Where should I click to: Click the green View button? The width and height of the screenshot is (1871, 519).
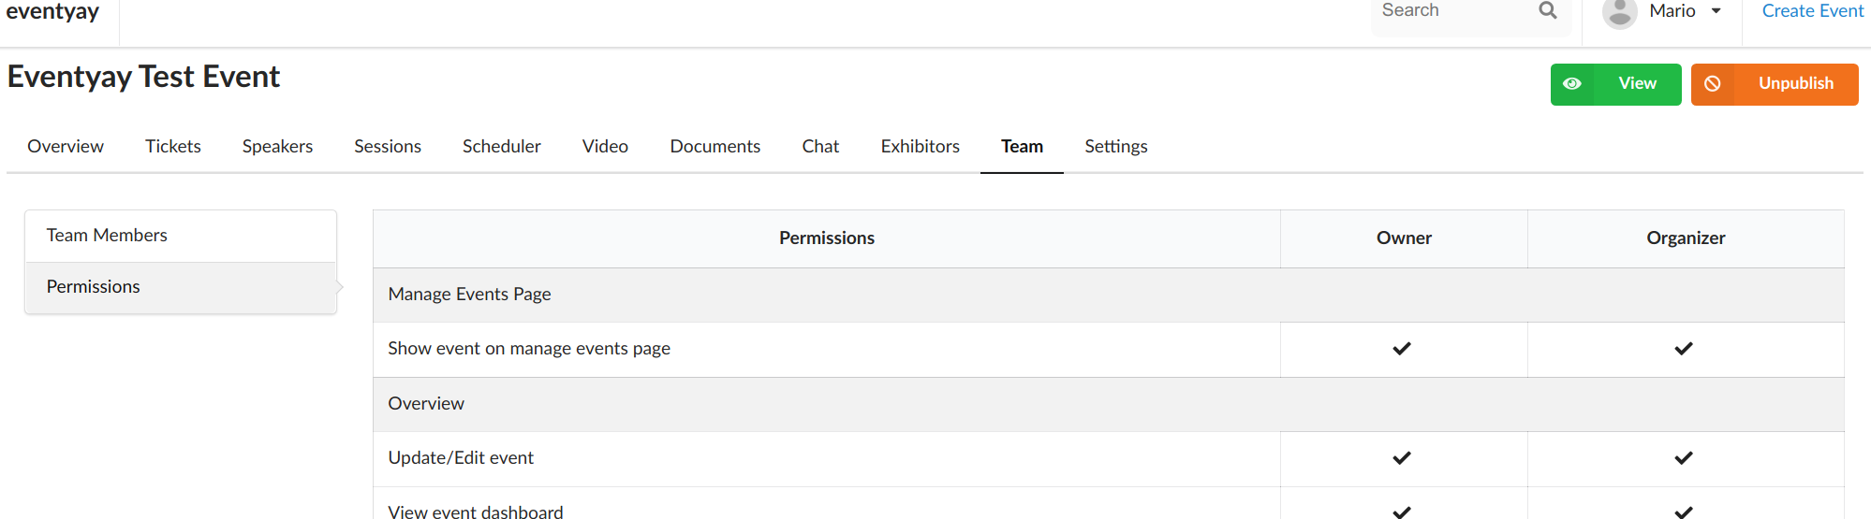(x=1616, y=84)
